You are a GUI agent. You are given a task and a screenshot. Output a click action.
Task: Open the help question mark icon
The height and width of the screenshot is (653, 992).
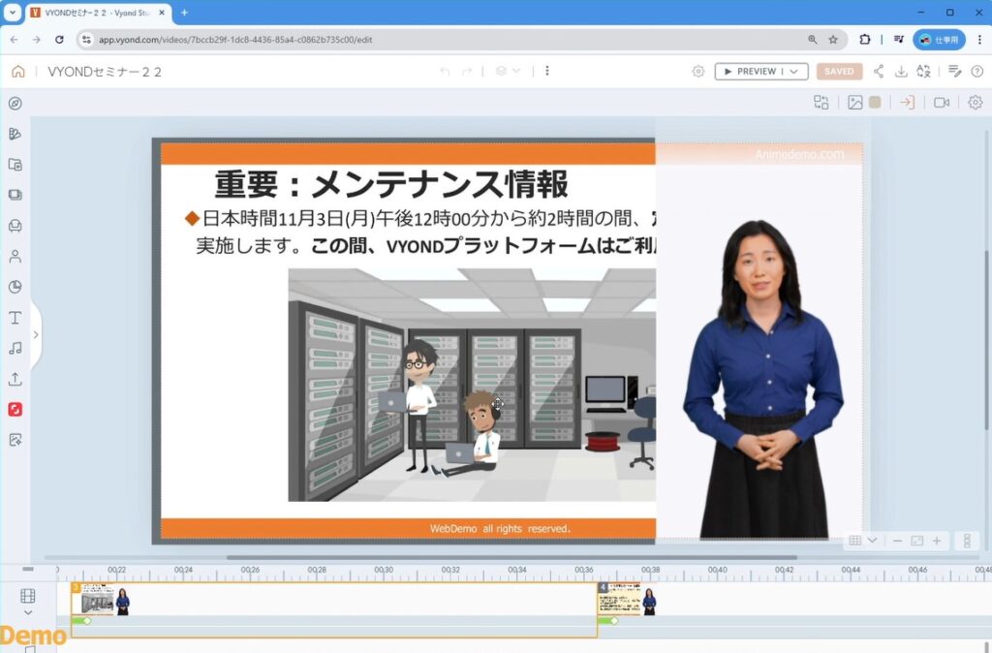click(976, 72)
